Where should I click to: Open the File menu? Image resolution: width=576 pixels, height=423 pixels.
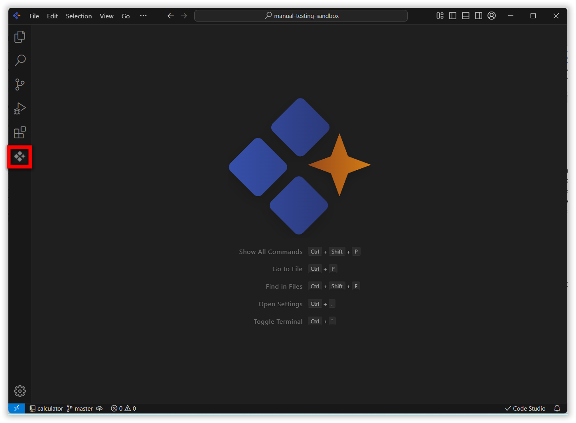[34, 16]
